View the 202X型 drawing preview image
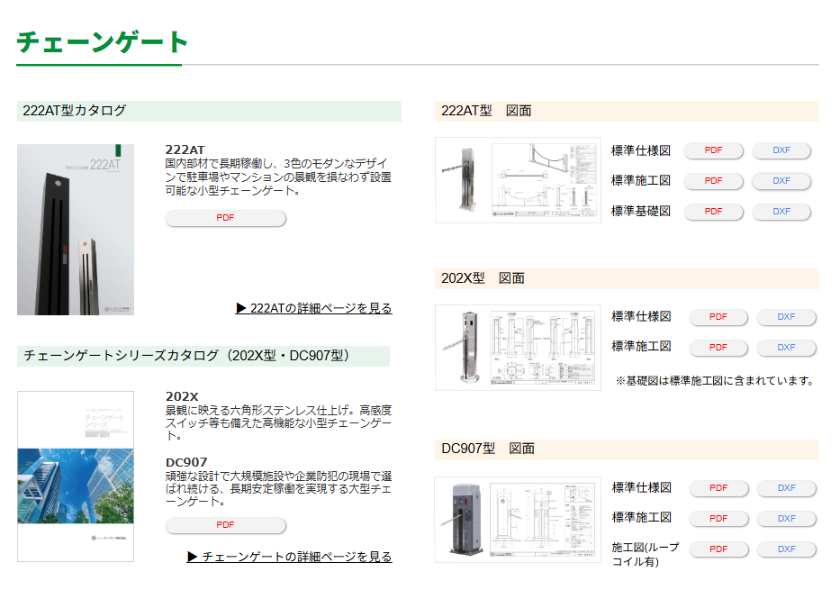Screen dimensions: 840x590 pyautogui.click(x=518, y=348)
